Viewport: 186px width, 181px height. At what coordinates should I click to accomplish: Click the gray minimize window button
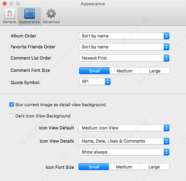pyautogui.click(x=11, y=4)
